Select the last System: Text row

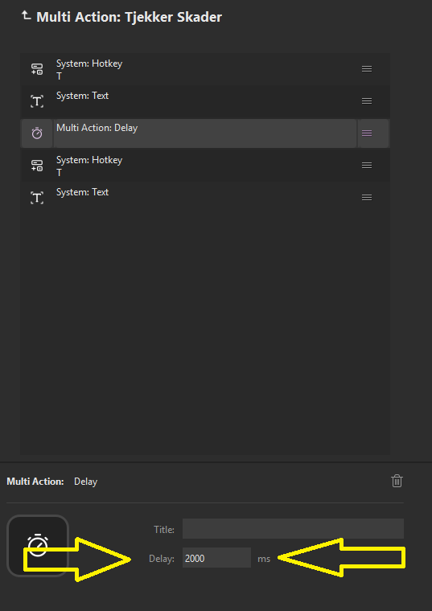(x=205, y=198)
